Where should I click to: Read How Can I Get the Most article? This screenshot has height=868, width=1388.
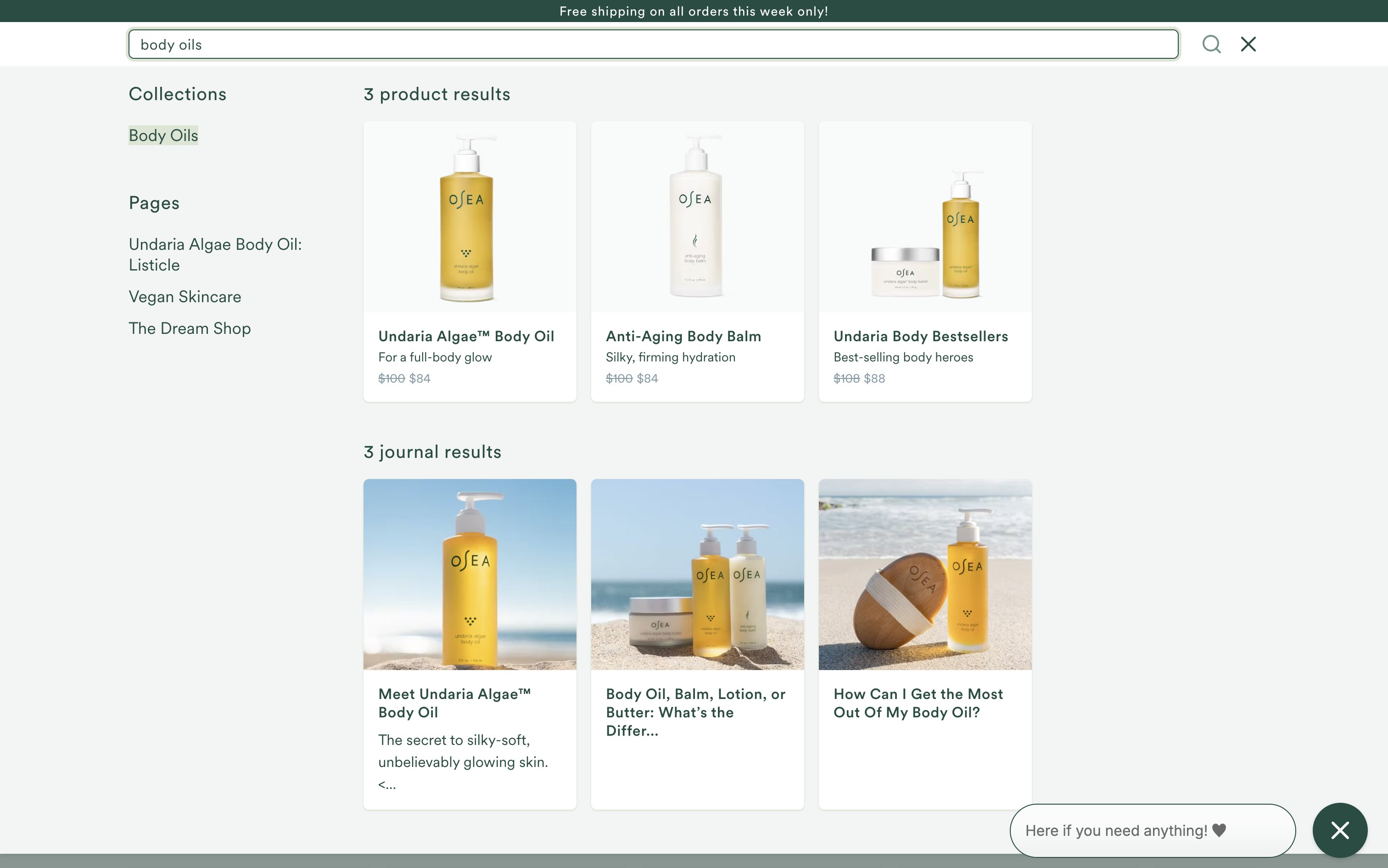(x=918, y=703)
